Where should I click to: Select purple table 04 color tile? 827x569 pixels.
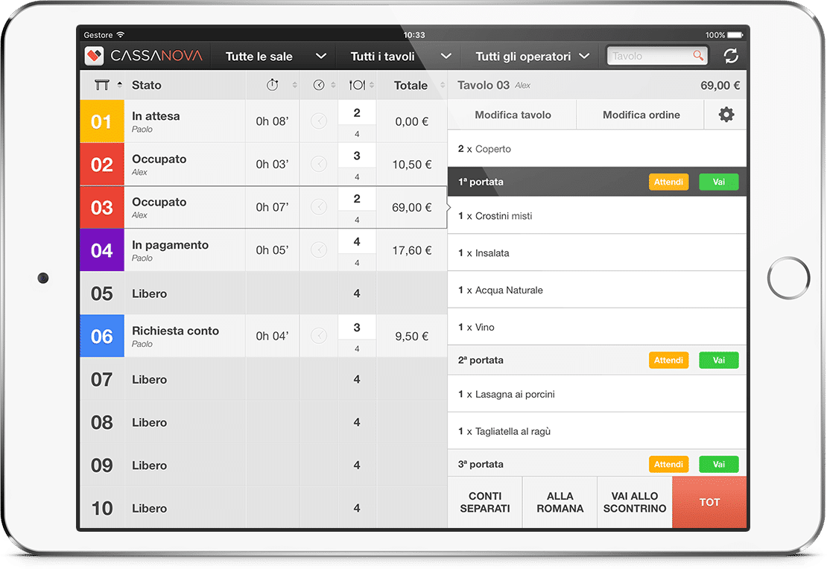(x=102, y=250)
